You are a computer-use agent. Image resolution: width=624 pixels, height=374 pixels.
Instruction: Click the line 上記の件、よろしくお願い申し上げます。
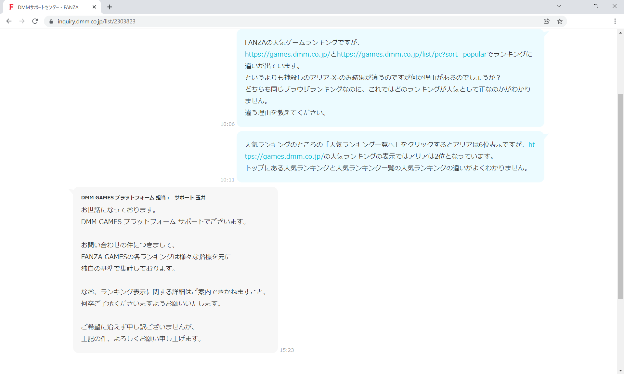click(x=142, y=339)
